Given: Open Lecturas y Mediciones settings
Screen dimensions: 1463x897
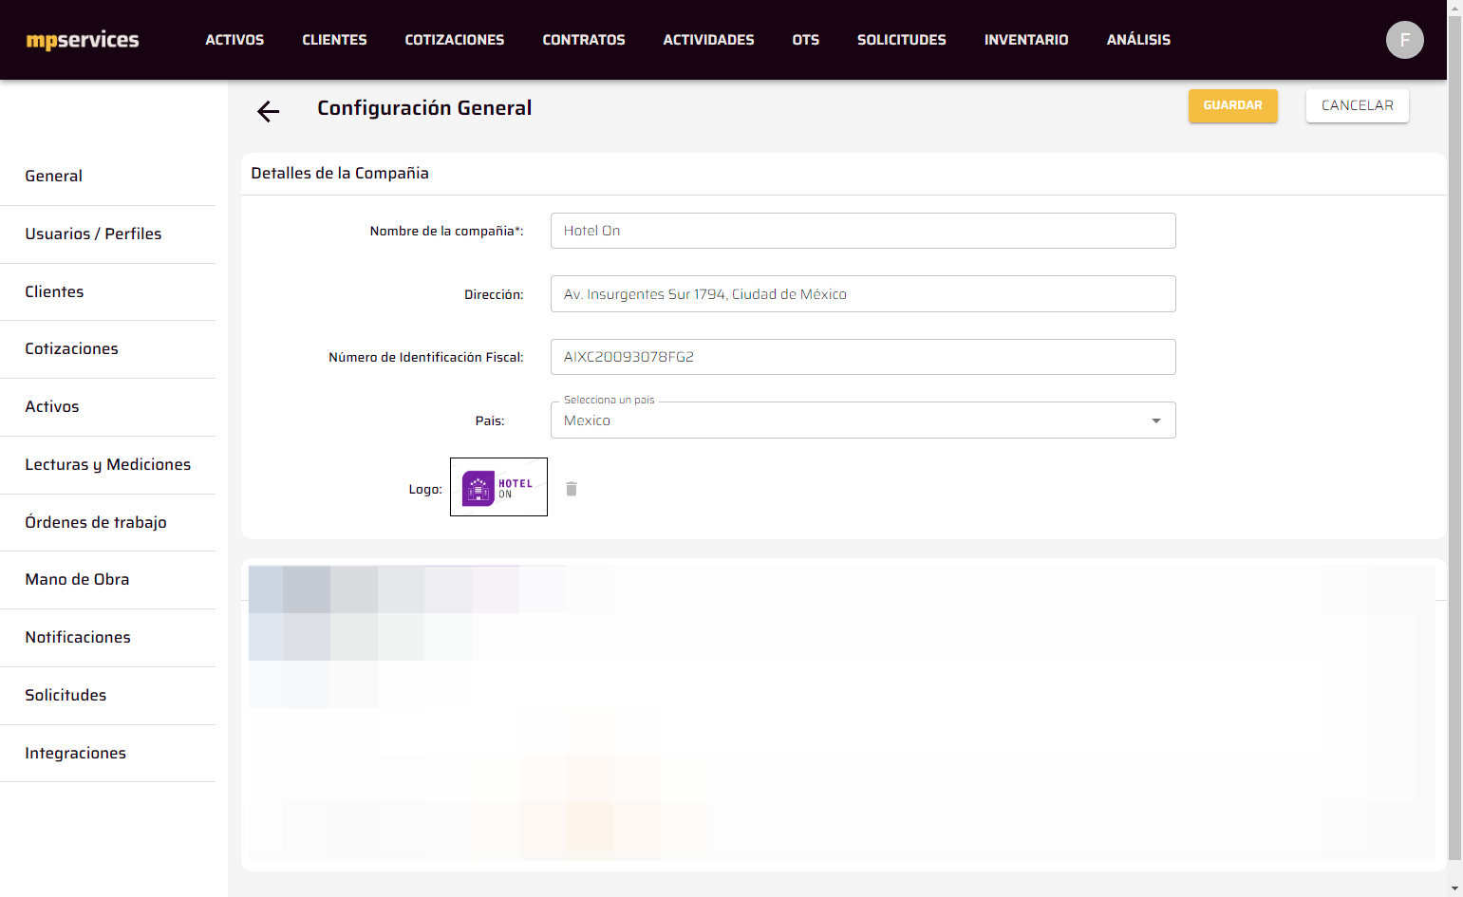Looking at the screenshot, I should [107, 465].
